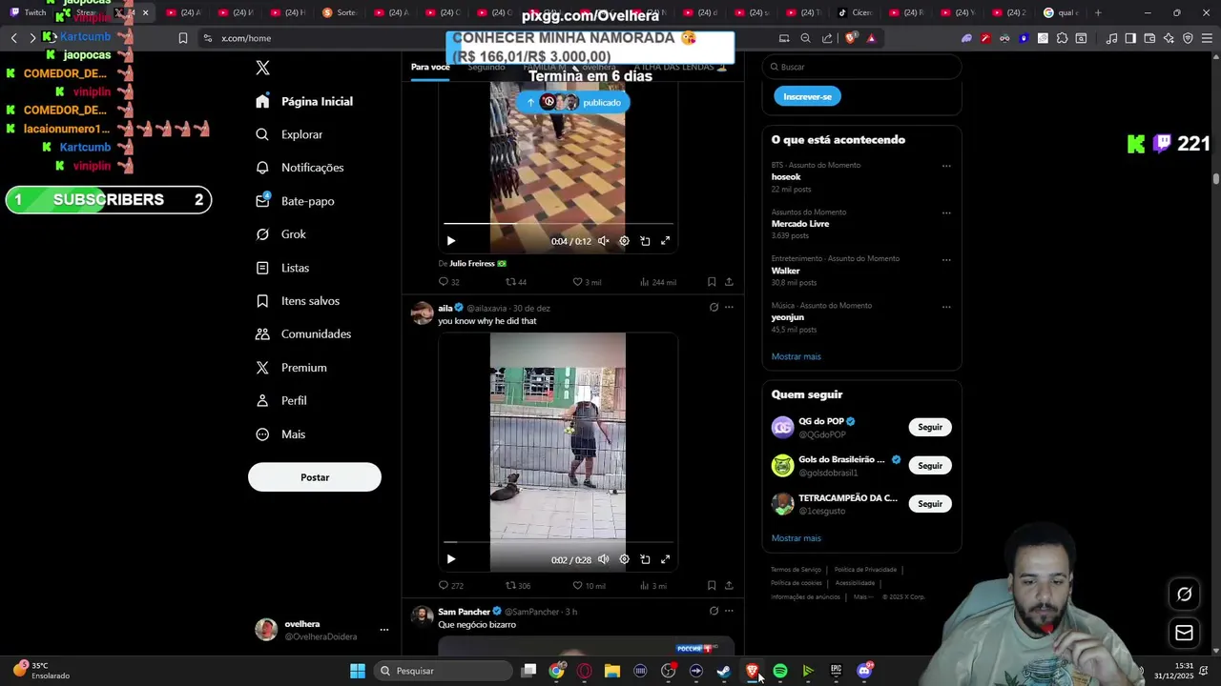
Task: Open options for hoseok trend
Action: (946, 166)
